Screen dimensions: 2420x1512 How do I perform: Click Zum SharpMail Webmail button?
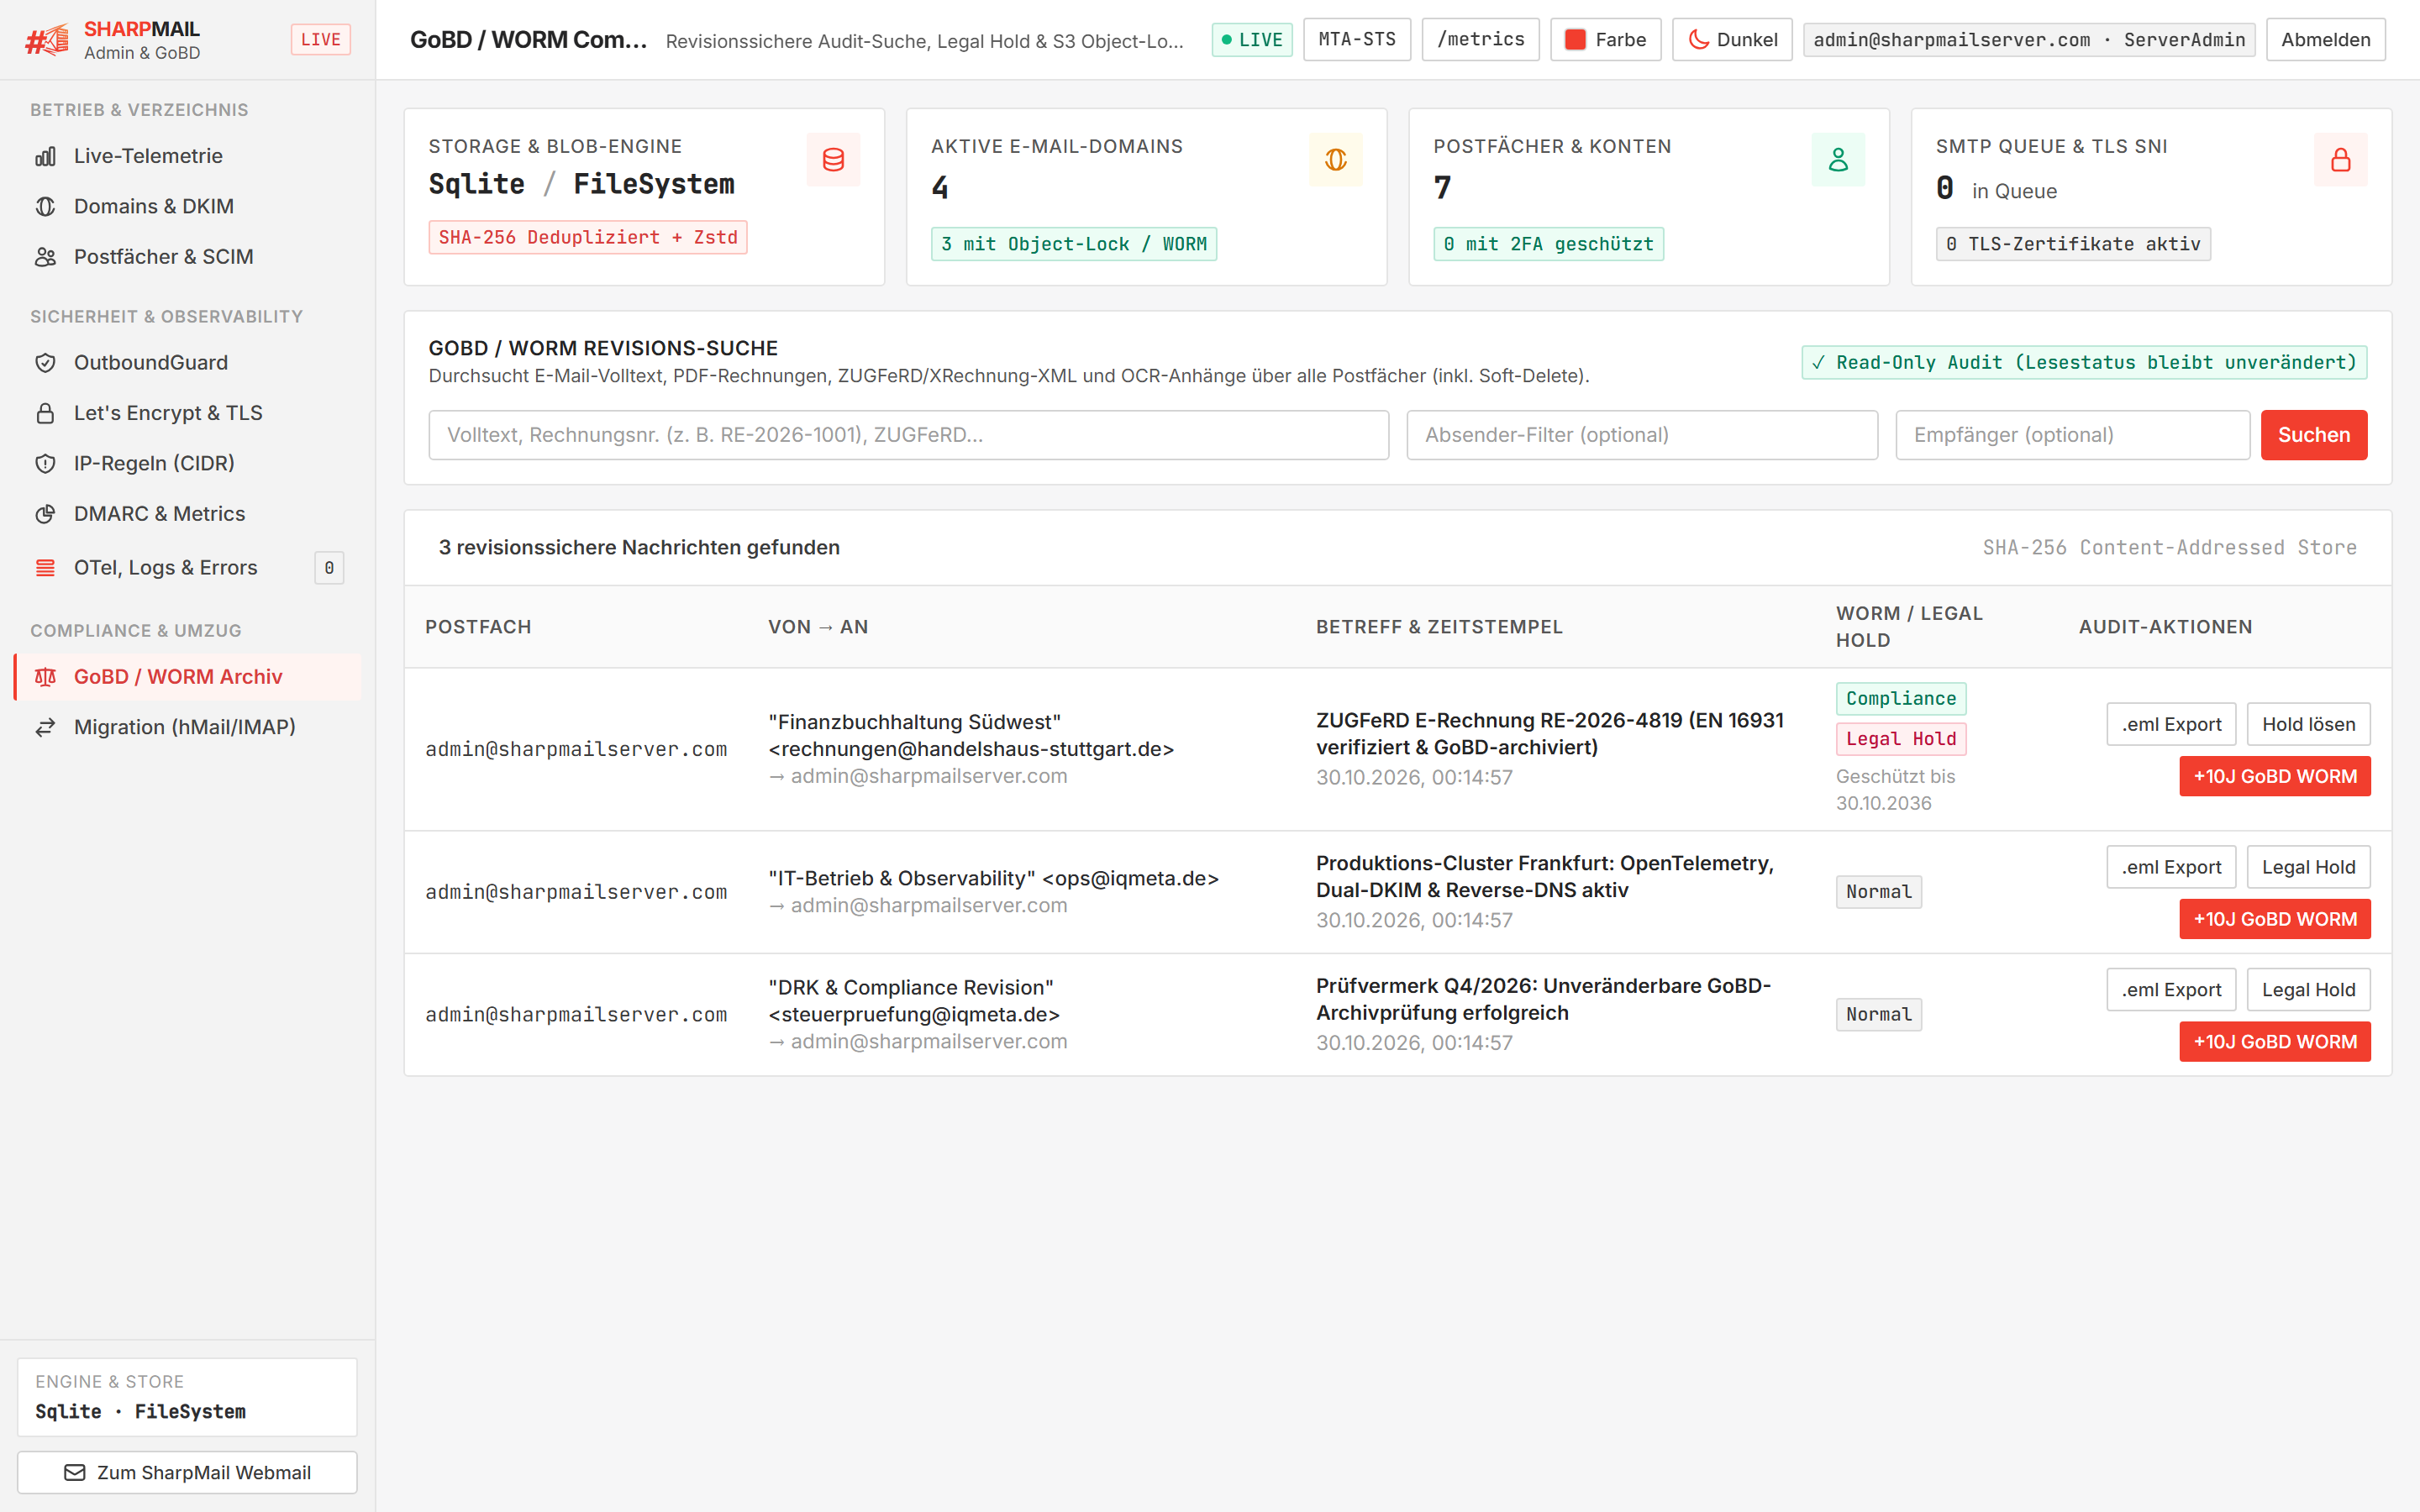[x=187, y=1472]
